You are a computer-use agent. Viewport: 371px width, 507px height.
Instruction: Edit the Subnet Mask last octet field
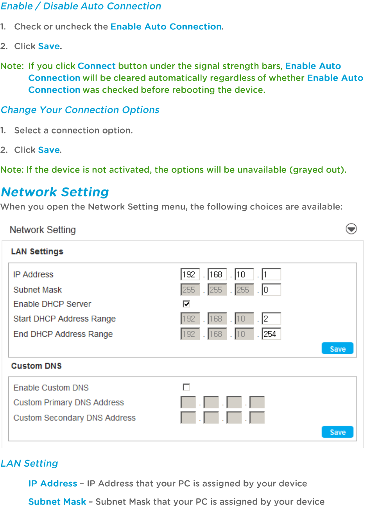click(271, 290)
